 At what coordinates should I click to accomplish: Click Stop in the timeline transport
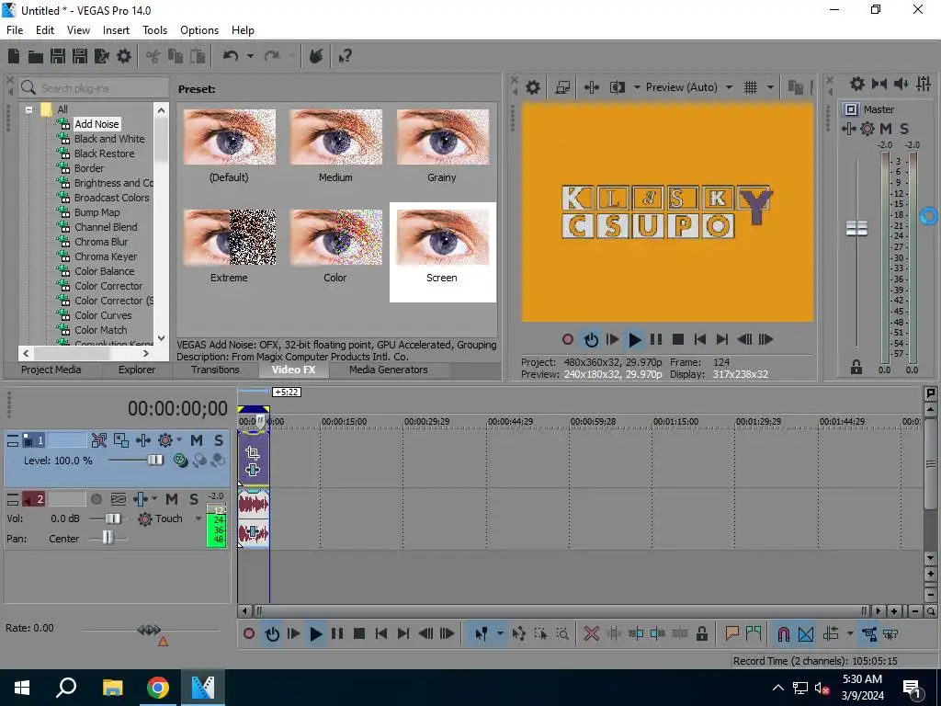point(359,633)
